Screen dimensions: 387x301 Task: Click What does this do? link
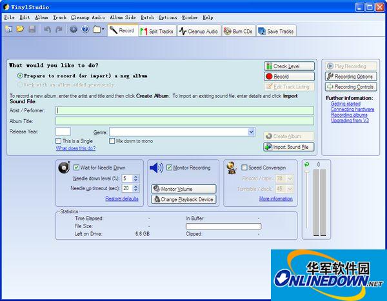click(x=75, y=148)
